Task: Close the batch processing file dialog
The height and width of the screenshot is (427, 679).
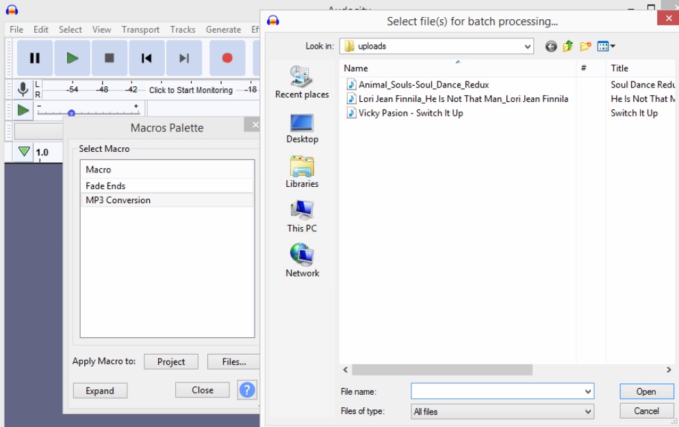Action: click(668, 18)
